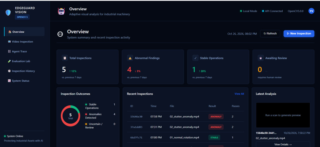Click the Overview house icon in sidebar
Screen dimensions: 320x147
10,32
